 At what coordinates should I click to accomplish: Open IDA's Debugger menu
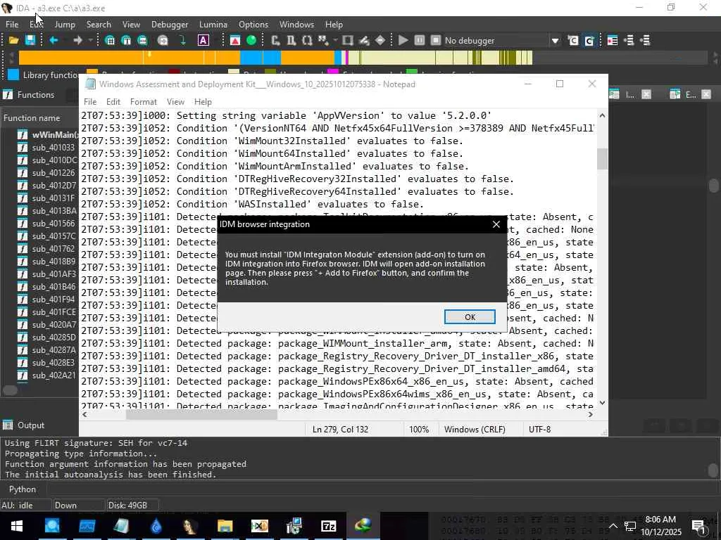170,25
